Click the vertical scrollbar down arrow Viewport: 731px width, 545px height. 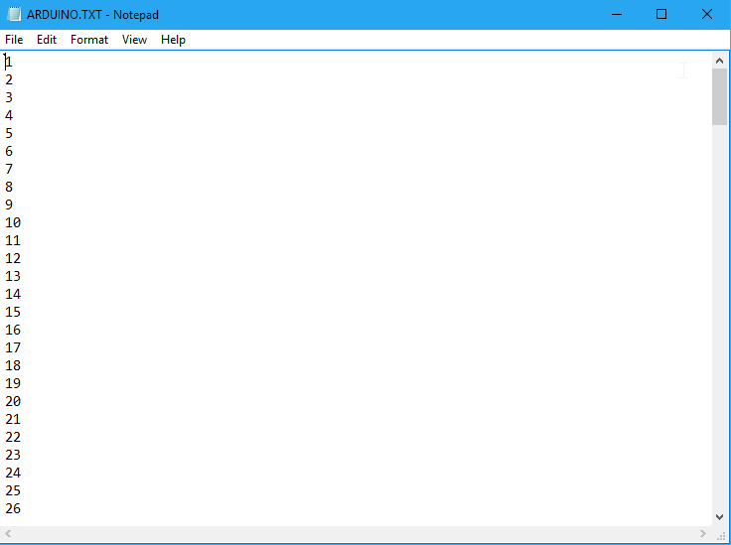(720, 516)
